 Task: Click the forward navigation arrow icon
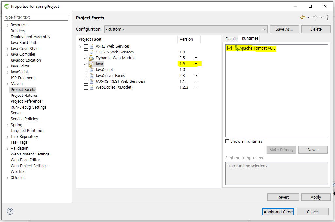tap(315, 18)
